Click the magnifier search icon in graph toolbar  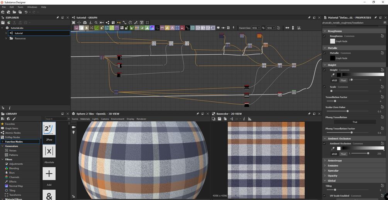[96, 22]
